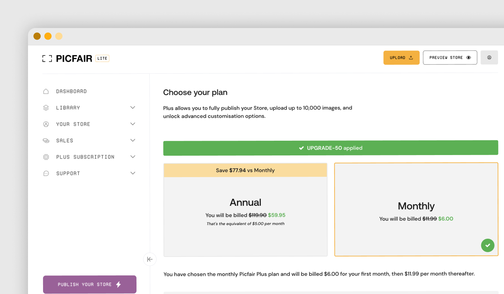This screenshot has height=294, width=504.
Task: Click the equivalent of $5.00 per month note
Action: (245, 224)
